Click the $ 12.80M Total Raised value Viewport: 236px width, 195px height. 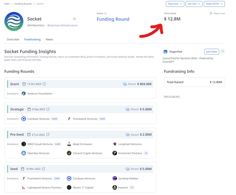(x=216, y=82)
